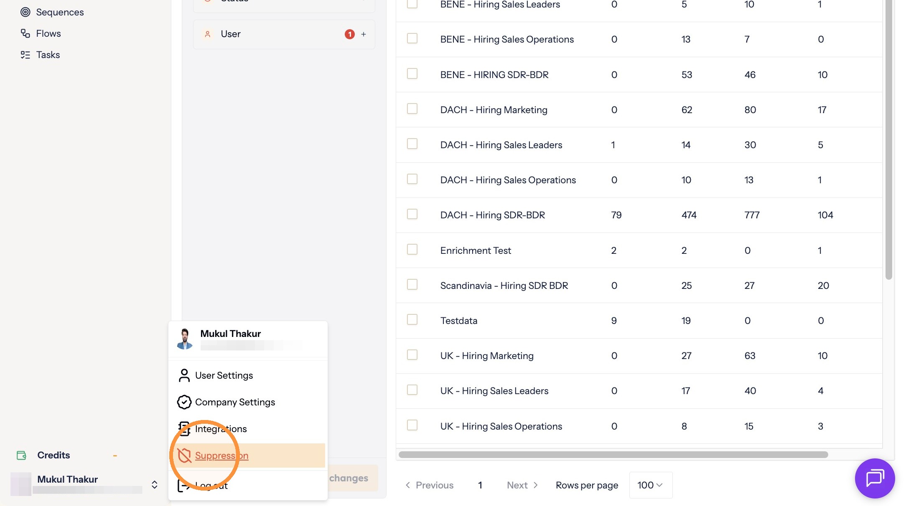906x506 pixels.
Task: Check the BENE - HIRING SDR-BDR row
Action: 412,73
